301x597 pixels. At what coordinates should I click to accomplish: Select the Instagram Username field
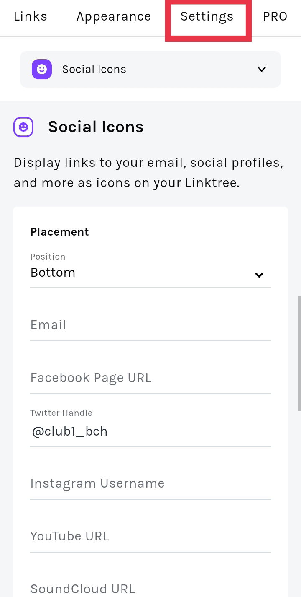[x=150, y=483]
